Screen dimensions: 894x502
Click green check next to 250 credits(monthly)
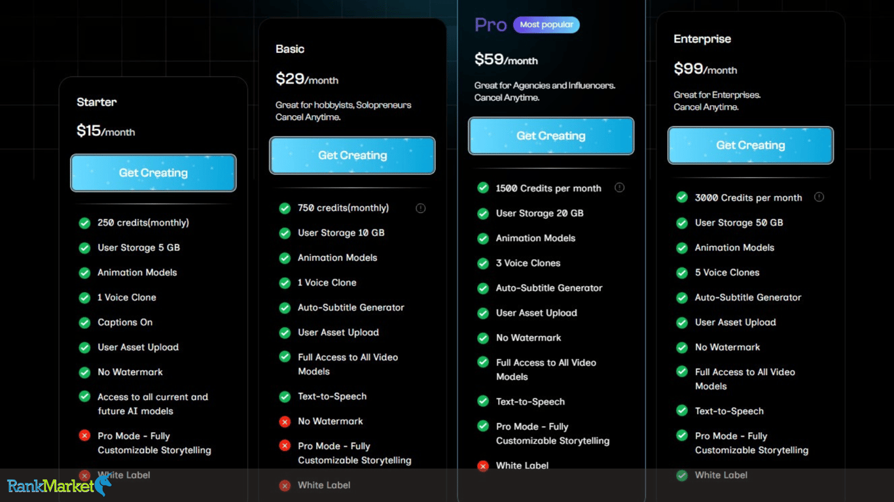[84, 223]
